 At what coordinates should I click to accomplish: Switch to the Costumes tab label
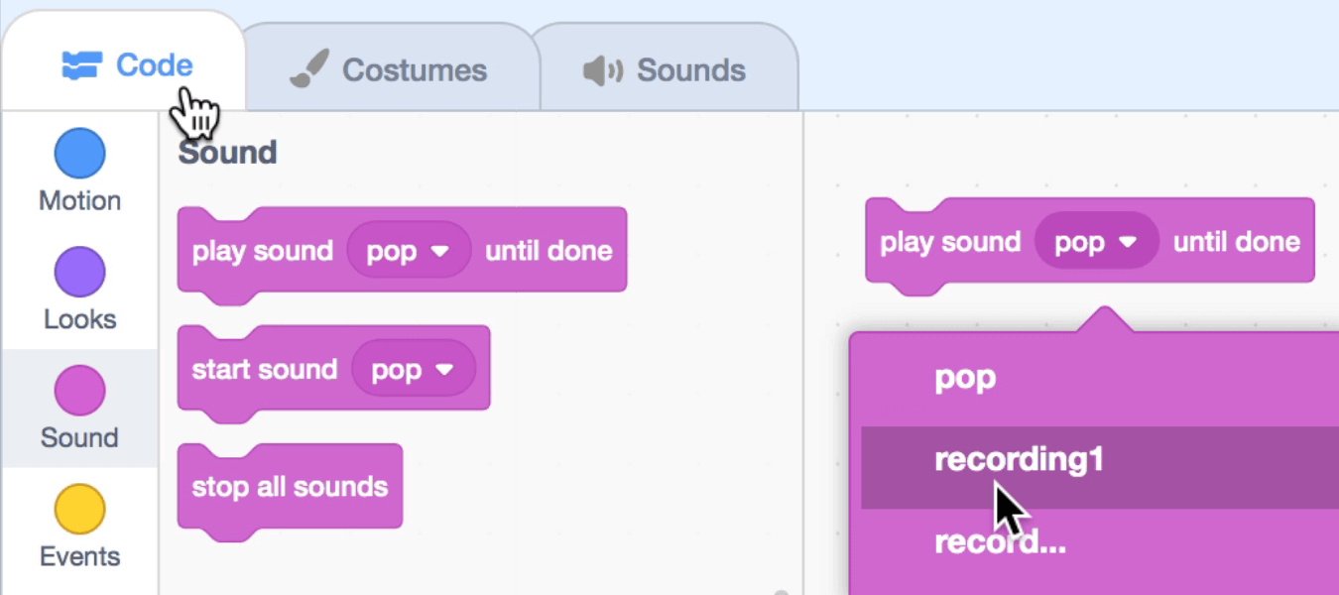(x=414, y=70)
